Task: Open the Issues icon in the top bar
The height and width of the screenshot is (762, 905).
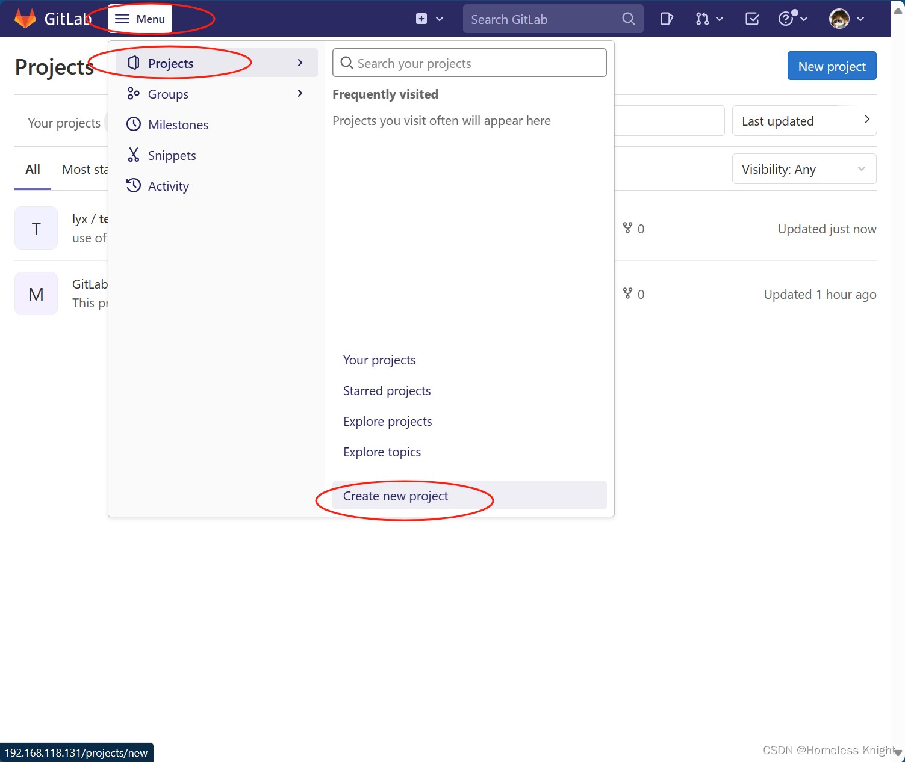Action: (667, 19)
